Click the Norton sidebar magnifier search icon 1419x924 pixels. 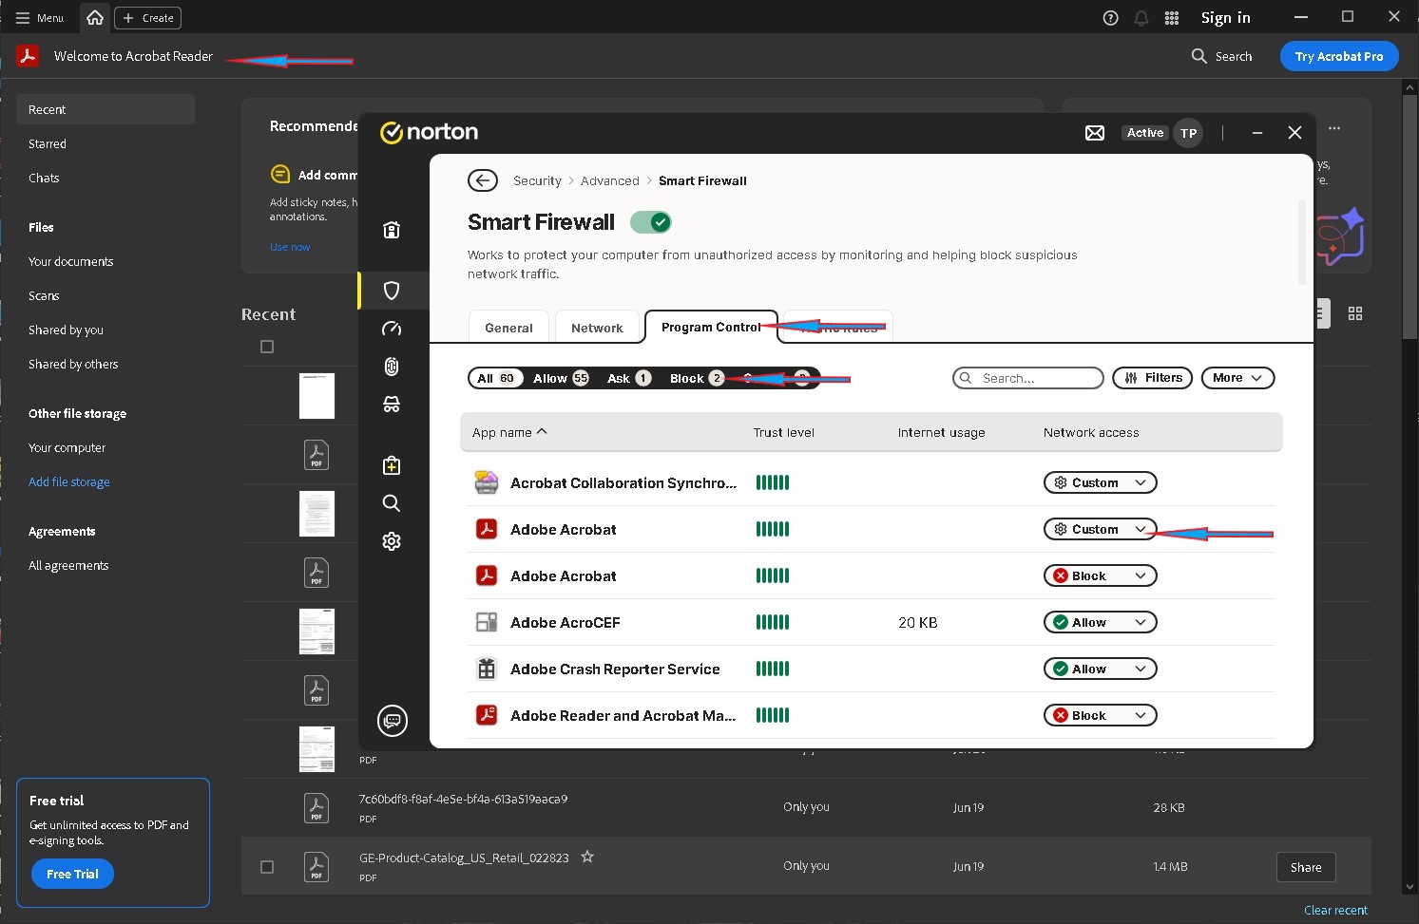[x=392, y=503]
